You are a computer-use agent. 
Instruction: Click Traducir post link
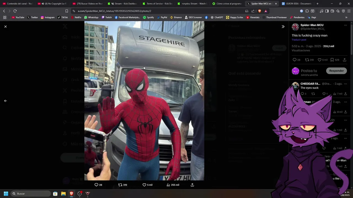299,40
